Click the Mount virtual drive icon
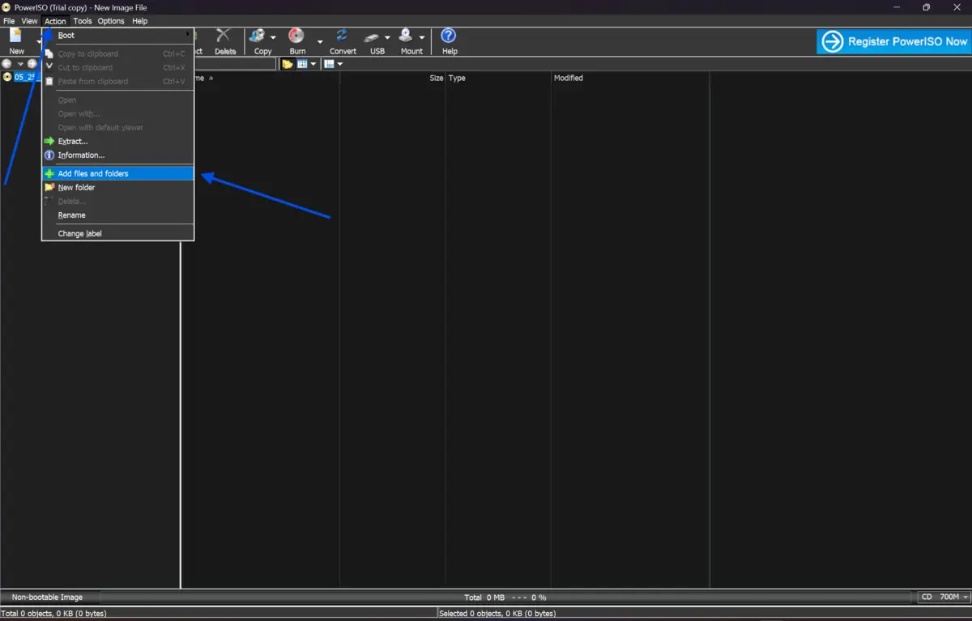This screenshot has height=621, width=972. (x=407, y=36)
